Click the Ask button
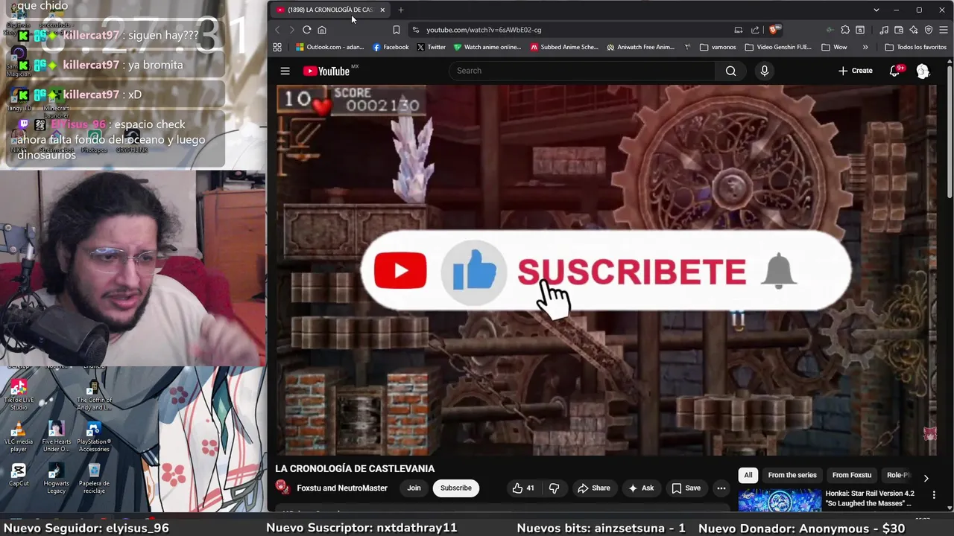 [641, 488]
